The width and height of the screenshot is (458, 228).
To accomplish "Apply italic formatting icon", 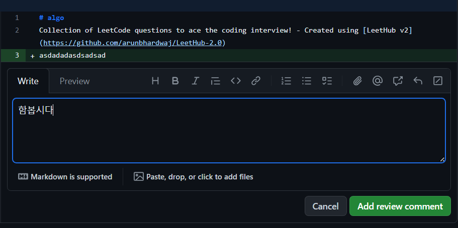I will [x=195, y=81].
